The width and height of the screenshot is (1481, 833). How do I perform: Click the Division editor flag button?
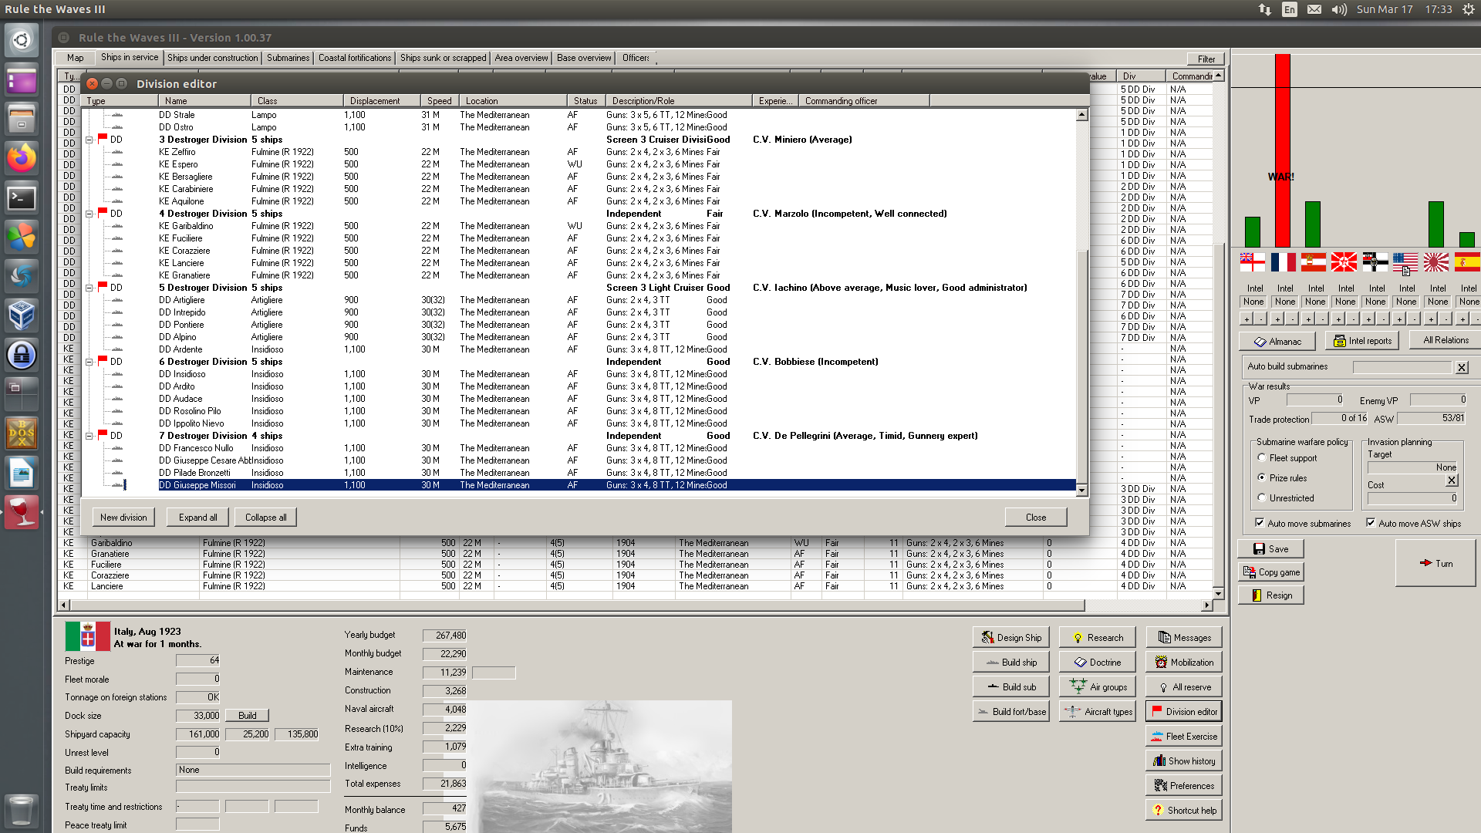click(1183, 711)
